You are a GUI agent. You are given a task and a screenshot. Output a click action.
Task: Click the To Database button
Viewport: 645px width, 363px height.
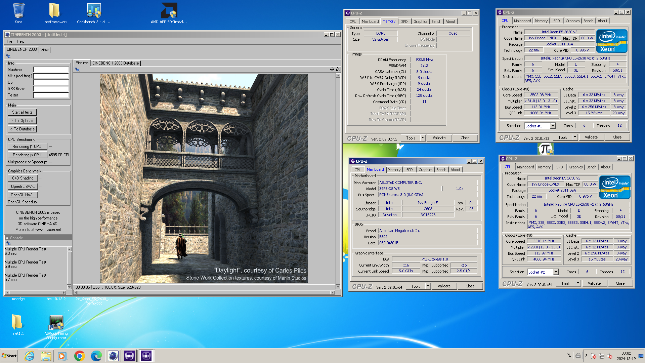22,129
